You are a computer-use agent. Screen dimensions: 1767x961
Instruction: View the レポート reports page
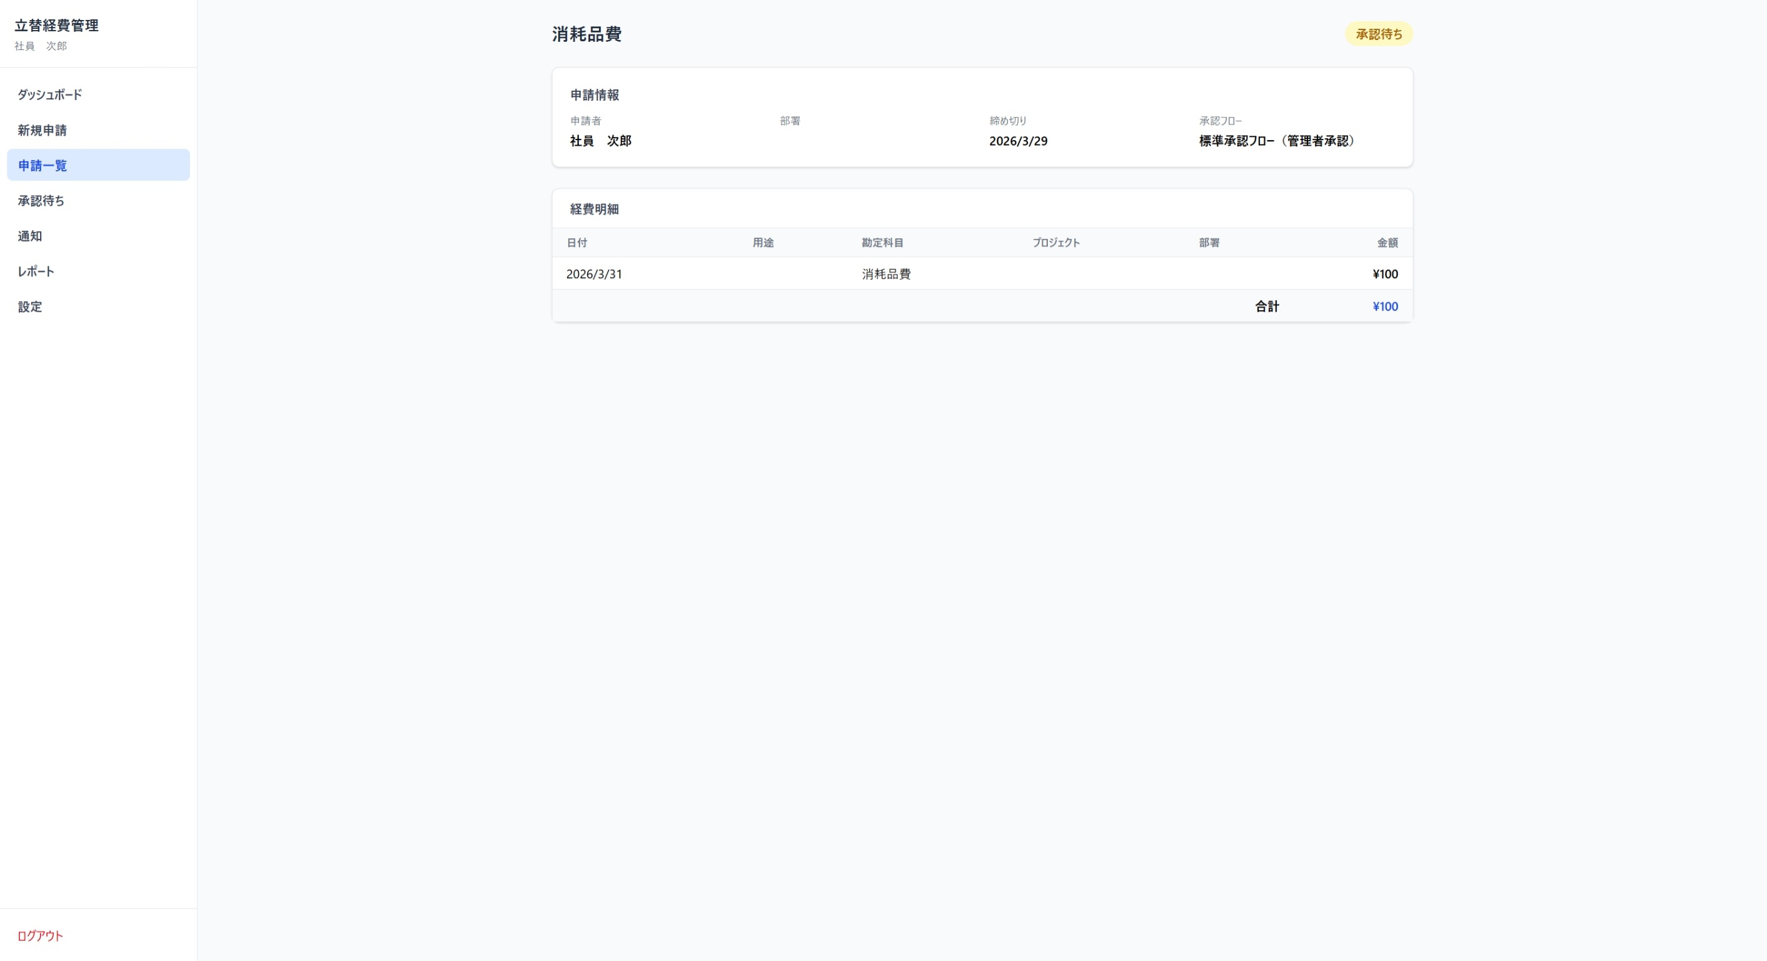click(36, 271)
